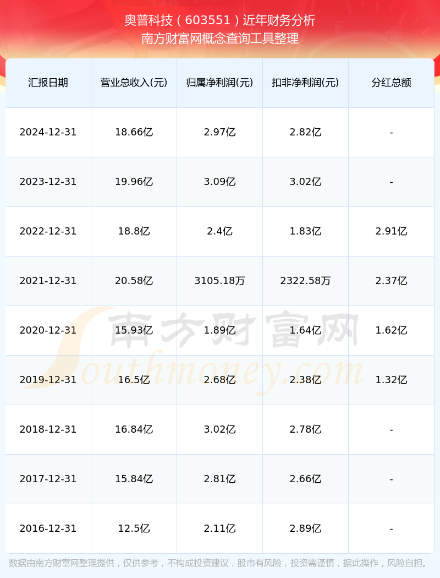
Task: Select the revenue value 16.84亿
Action: pyautogui.click(x=134, y=429)
